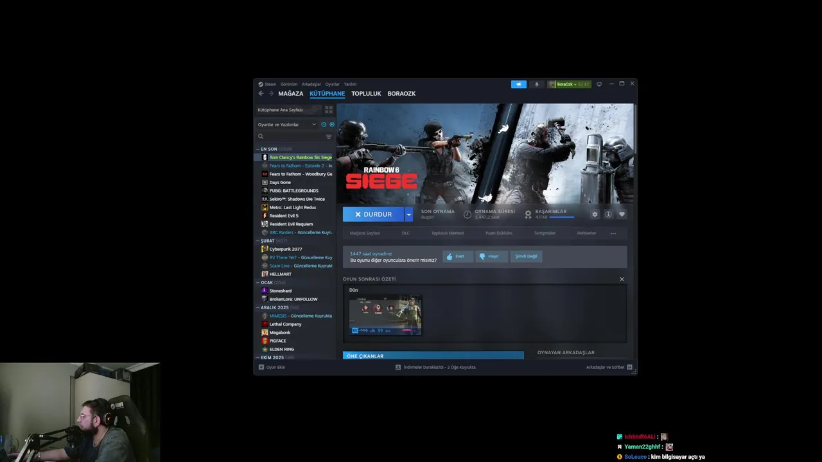Select Megabonk game icon
The height and width of the screenshot is (462, 822).
[x=265, y=332]
